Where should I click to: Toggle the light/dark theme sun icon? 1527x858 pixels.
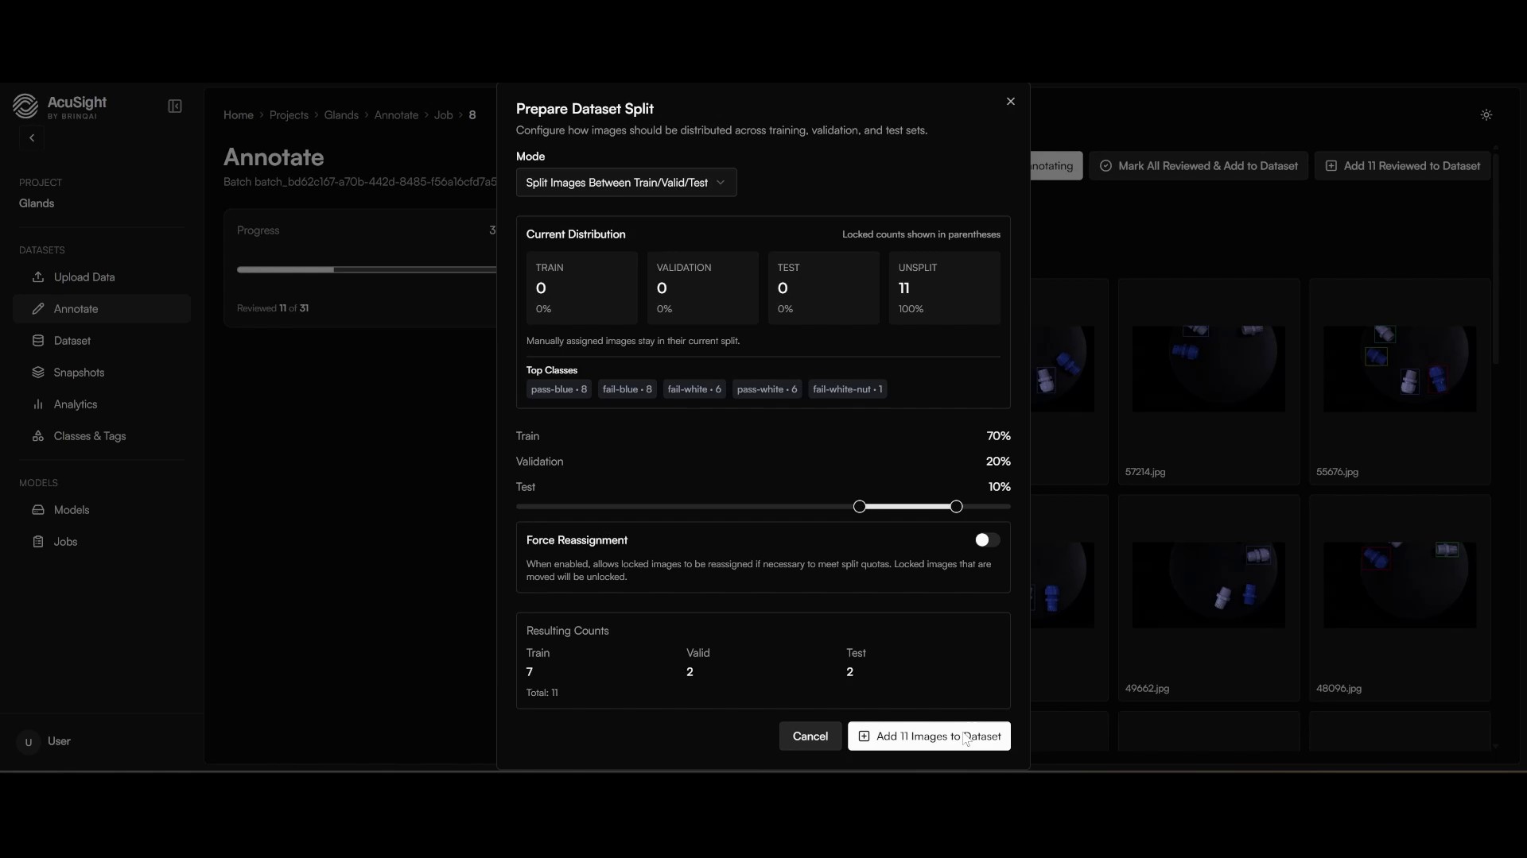tap(1486, 115)
